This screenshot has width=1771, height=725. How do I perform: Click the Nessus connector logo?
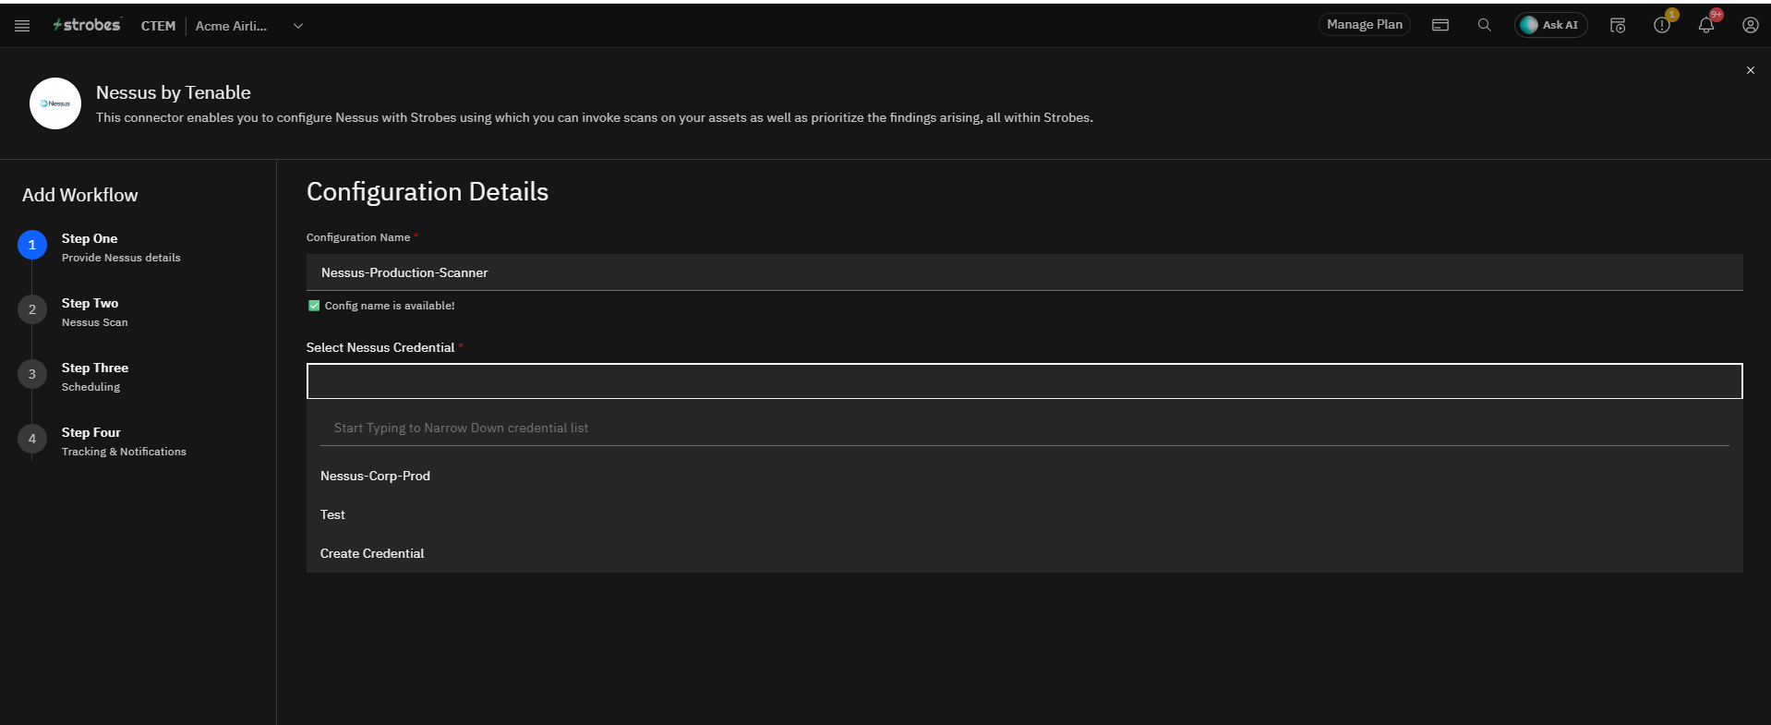(55, 103)
